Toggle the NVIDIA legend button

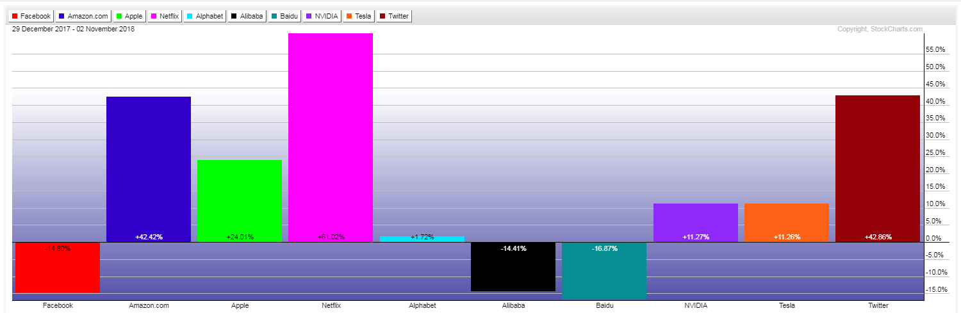pyautogui.click(x=324, y=16)
